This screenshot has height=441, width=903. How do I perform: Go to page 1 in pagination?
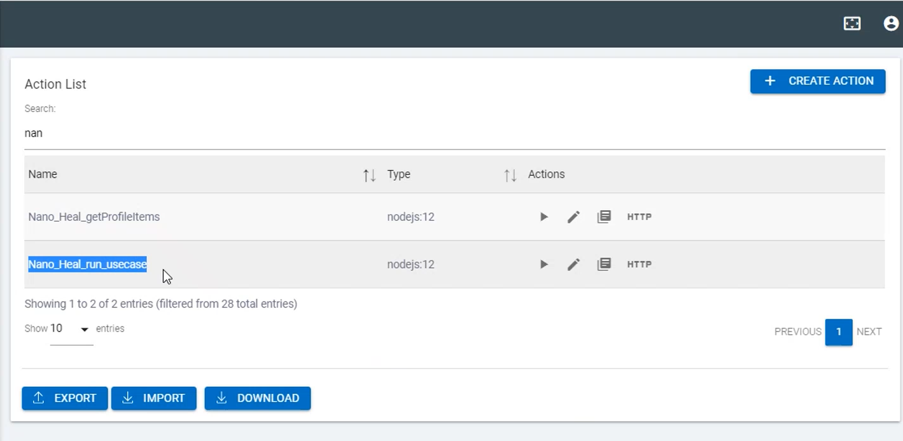click(839, 332)
